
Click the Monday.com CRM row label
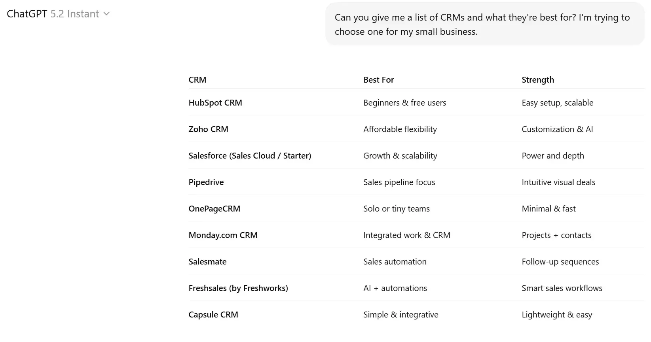[223, 235]
